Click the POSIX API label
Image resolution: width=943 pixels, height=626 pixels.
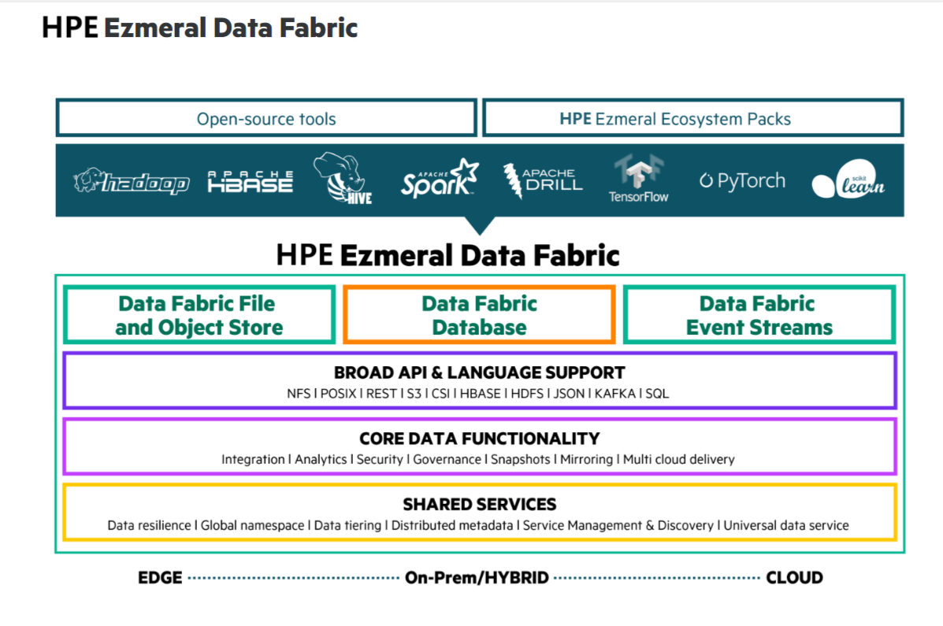pos(338,393)
